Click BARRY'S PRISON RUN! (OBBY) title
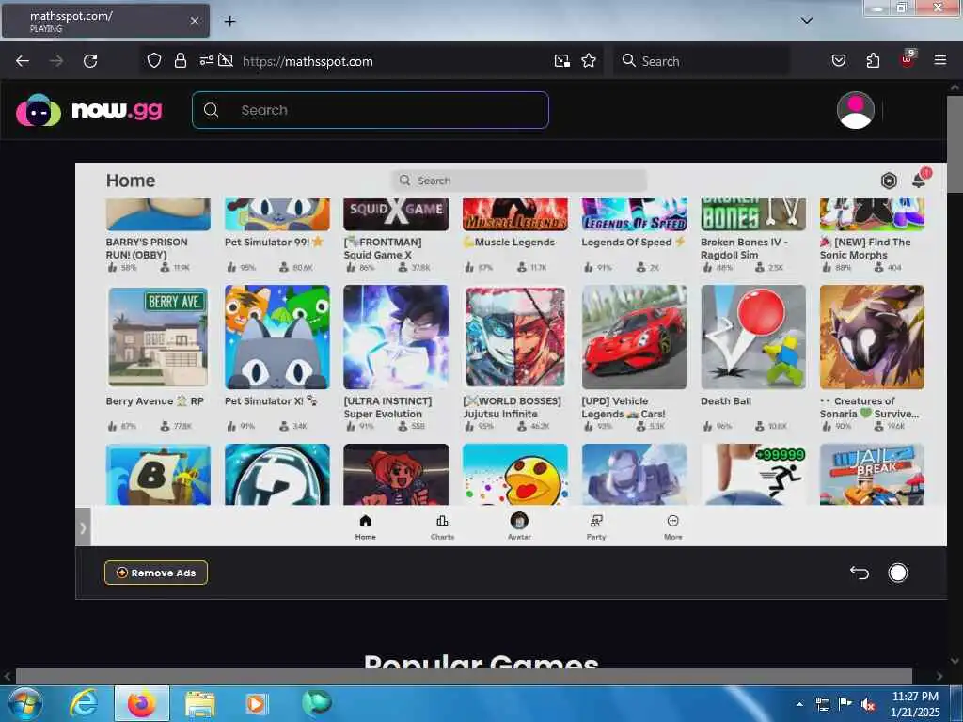 (147, 248)
